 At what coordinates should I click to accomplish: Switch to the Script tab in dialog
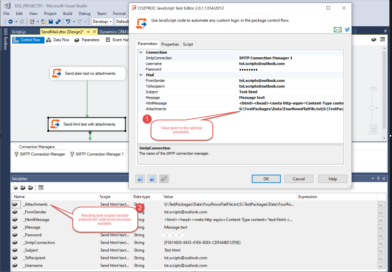point(188,44)
